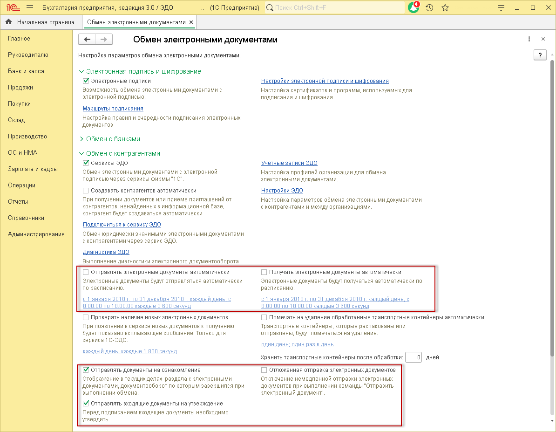Image resolution: width=556 pixels, height=432 pixels.
Task: Open Склад section
Action: [16, 120]
